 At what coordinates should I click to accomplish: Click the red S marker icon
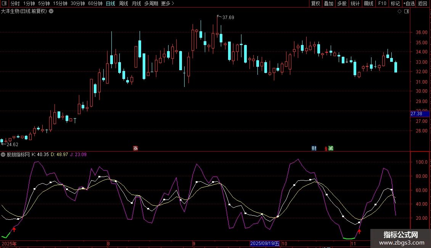326,149
